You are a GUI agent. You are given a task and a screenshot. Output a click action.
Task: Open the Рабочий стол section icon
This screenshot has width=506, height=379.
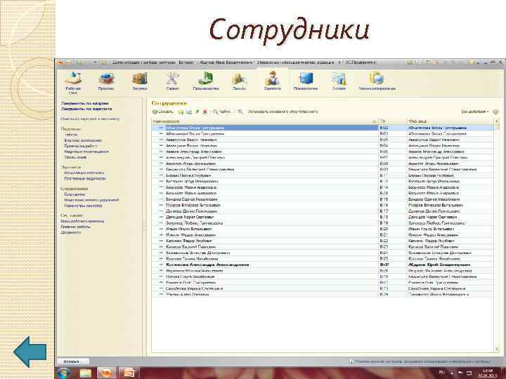point(73,83)
